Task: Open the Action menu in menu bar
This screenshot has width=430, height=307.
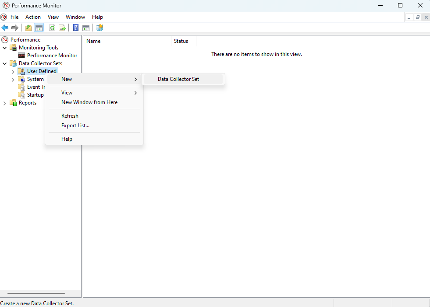Action: (x=33, y=17)
